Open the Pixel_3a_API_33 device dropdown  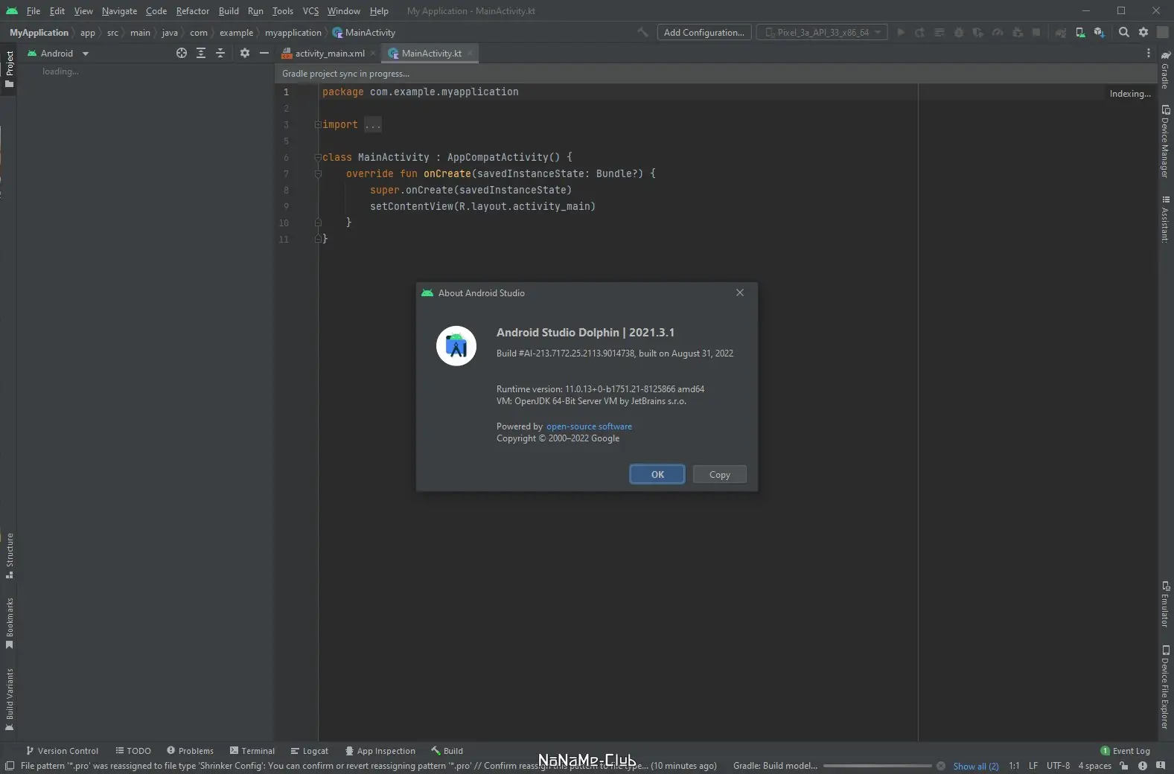click(822, 32)
